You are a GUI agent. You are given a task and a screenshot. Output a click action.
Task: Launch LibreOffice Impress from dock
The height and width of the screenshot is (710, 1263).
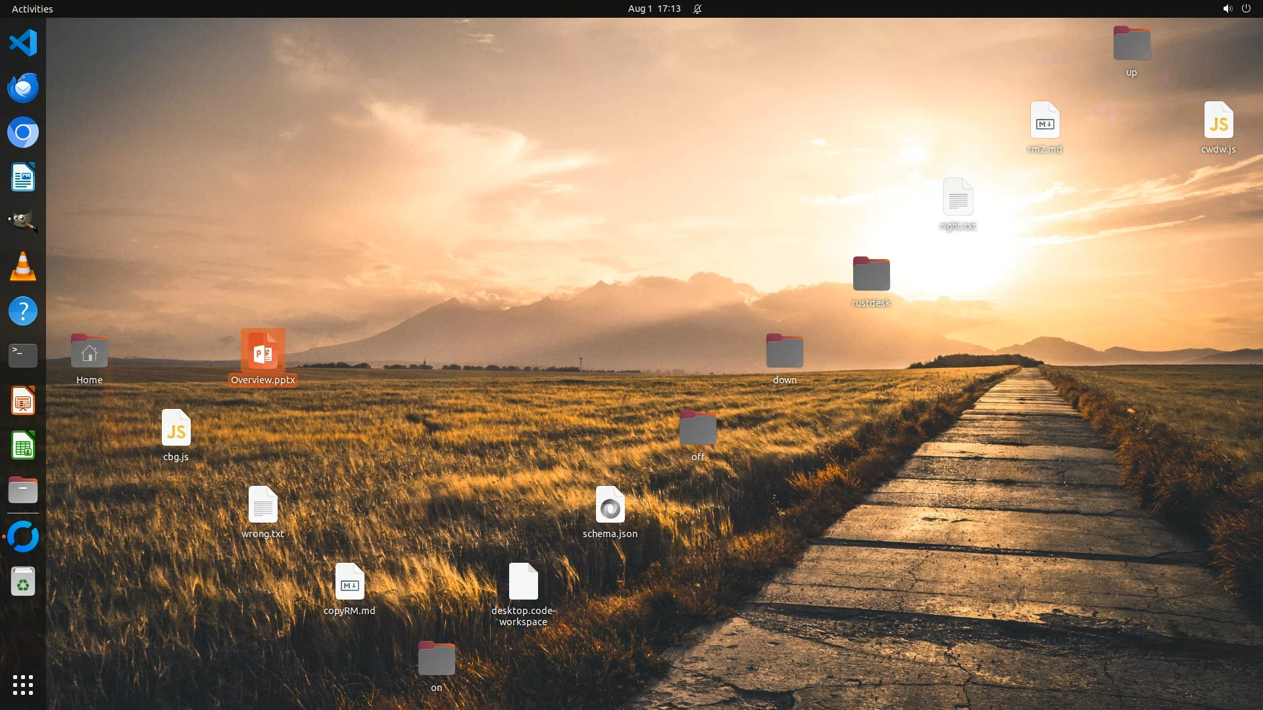click(23, 401)
